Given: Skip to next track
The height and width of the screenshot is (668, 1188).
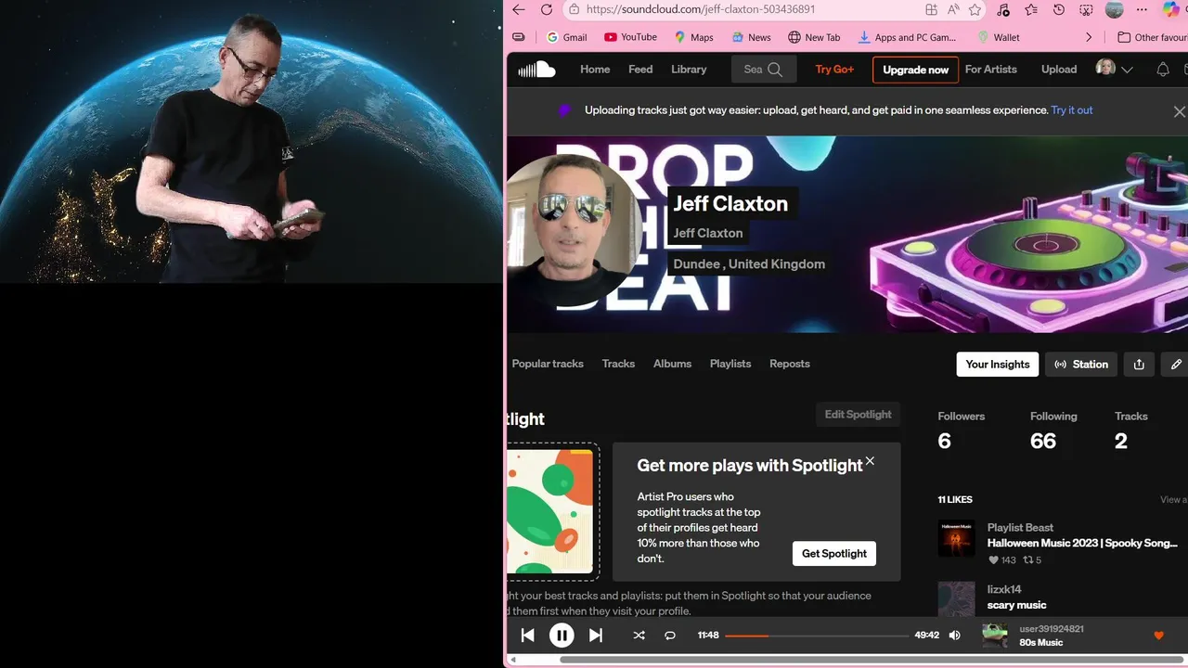Looking at the screenshot, I should coord(596,636).
